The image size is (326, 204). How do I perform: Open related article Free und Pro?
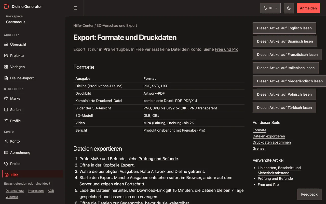pos(268,185)
